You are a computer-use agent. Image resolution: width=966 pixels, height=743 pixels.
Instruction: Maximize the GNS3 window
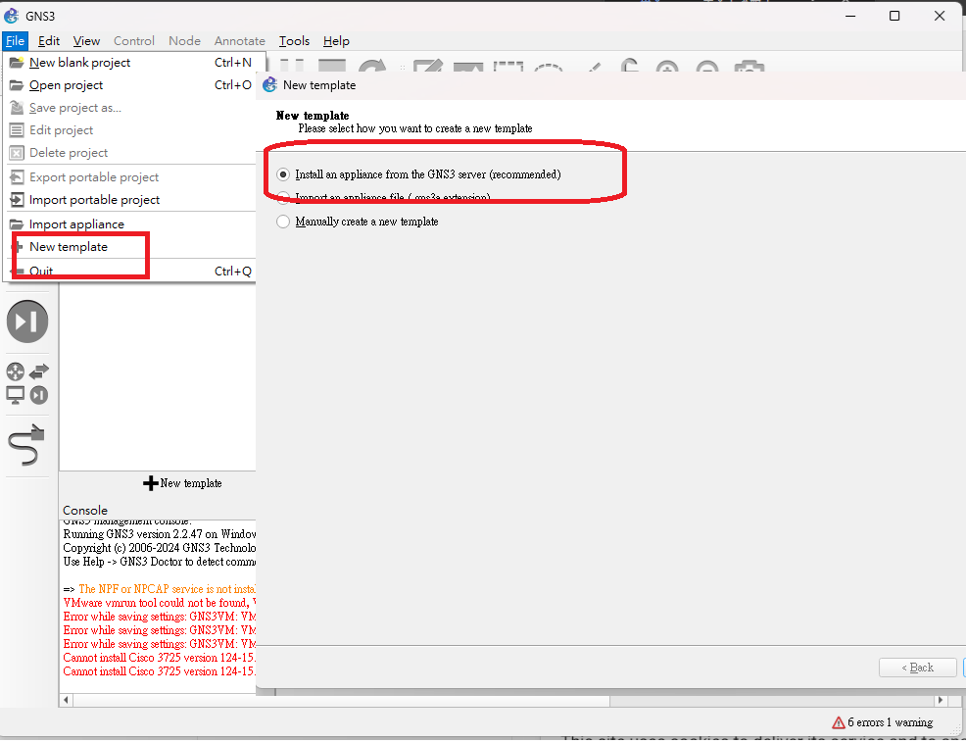(894, 16)
